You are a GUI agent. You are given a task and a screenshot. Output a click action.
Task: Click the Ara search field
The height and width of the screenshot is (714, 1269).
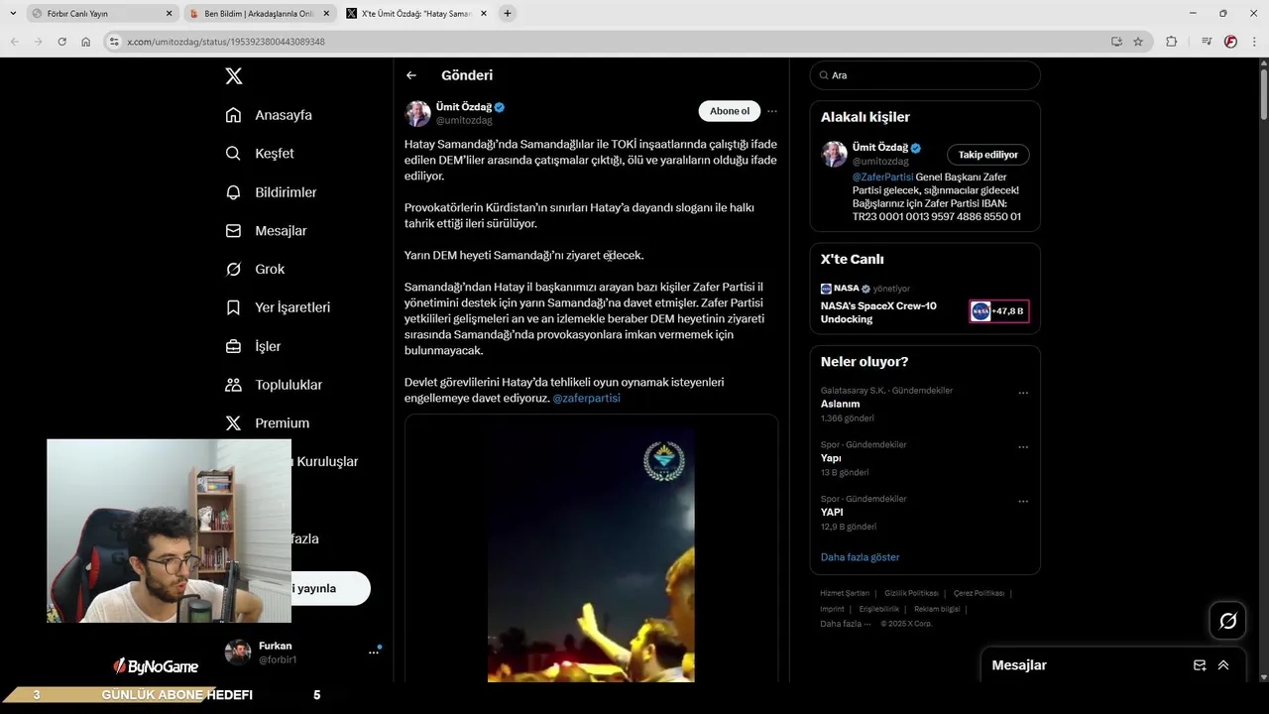pos(925,75)
